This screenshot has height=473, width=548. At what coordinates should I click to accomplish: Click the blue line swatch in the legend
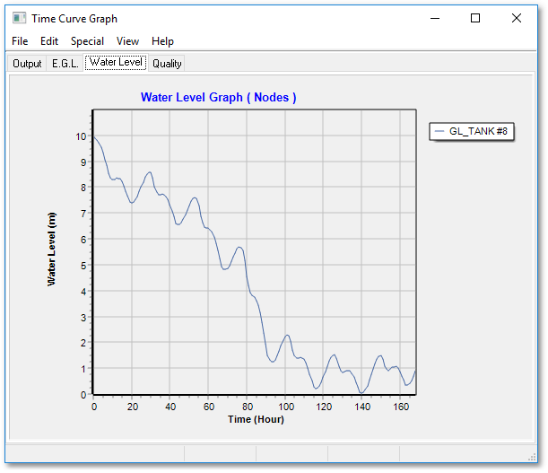tap(439, 132)
